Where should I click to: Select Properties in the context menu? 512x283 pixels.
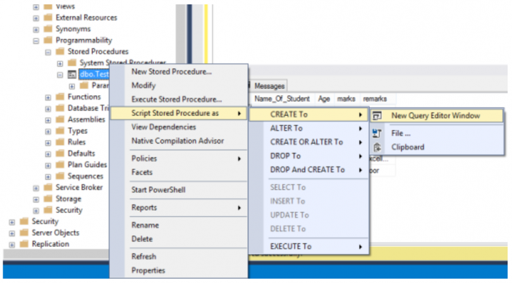click(148, 271)
